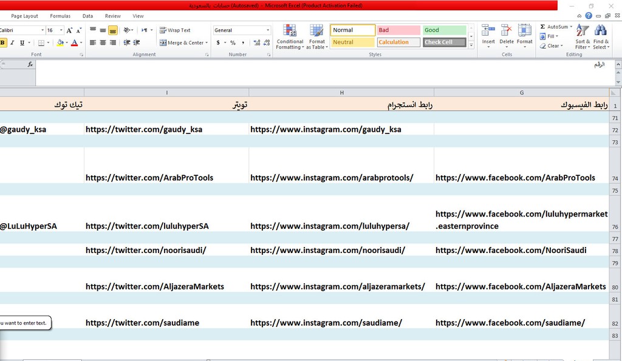Expand the Merge & Center dropdown arrow

pos(207,43)
